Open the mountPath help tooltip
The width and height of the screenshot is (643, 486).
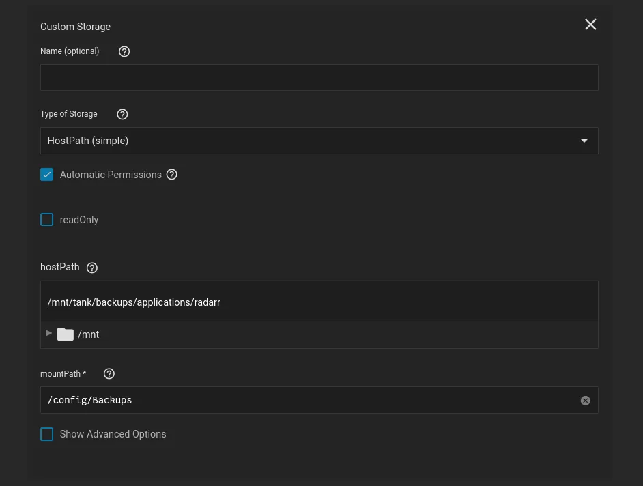(109, 373)
